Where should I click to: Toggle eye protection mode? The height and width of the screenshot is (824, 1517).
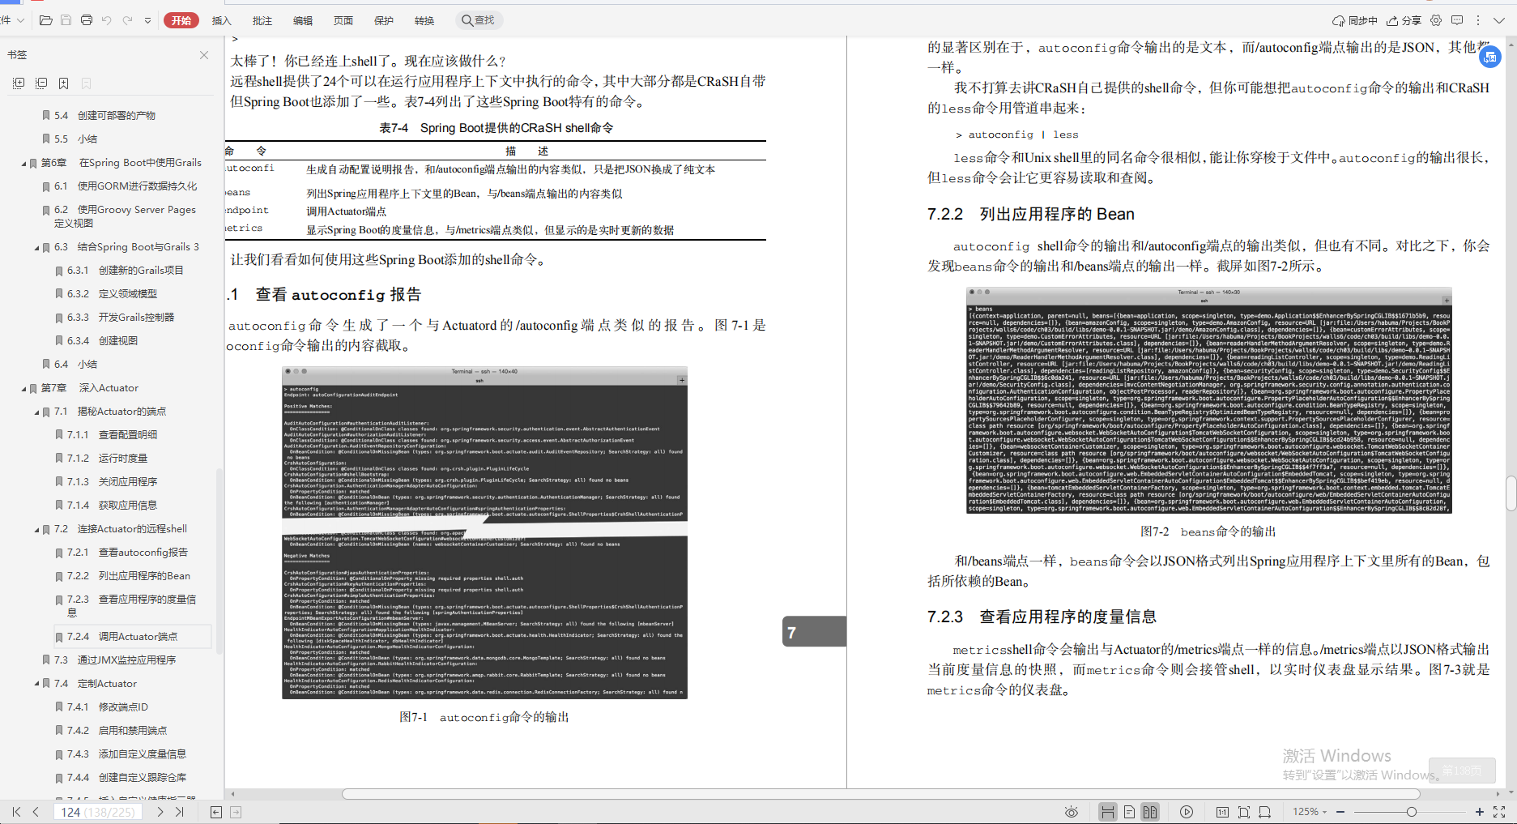click(1072, 812)
